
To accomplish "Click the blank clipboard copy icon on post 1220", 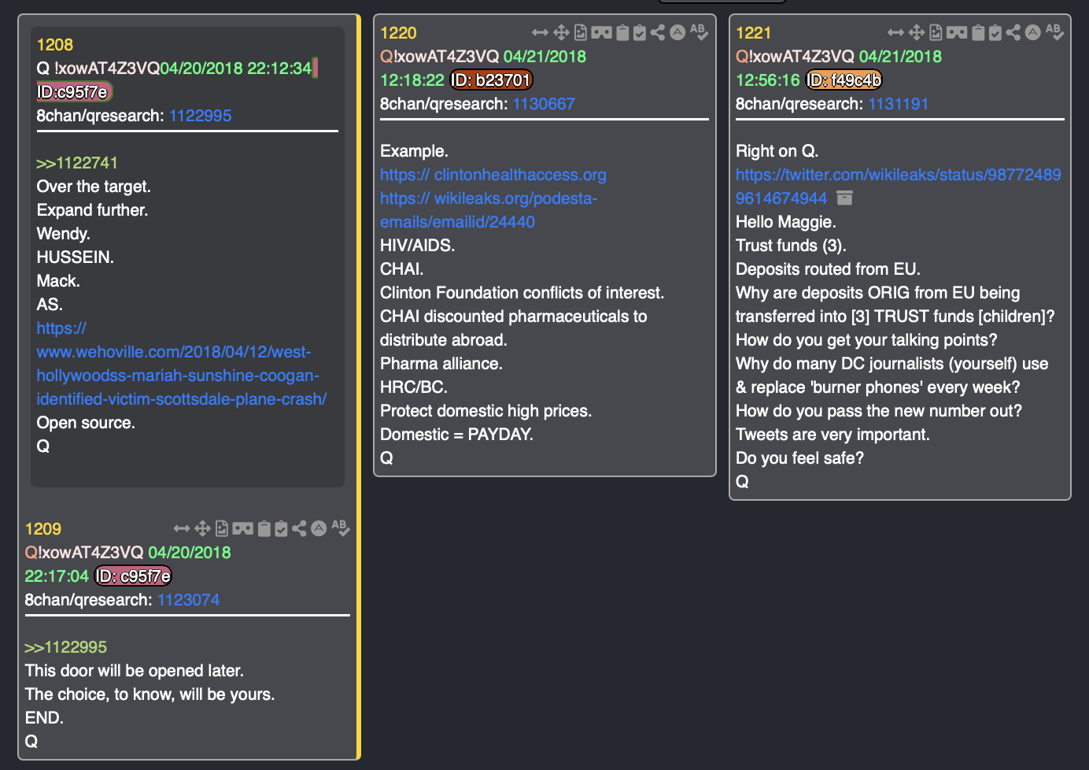I will point(622,32).
